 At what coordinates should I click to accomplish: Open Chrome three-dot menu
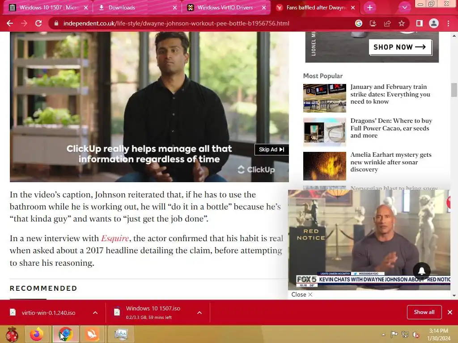tap(448, 23)
